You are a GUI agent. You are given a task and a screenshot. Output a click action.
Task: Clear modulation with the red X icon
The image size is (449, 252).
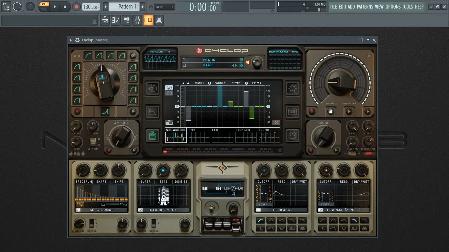tap(276, 123)
